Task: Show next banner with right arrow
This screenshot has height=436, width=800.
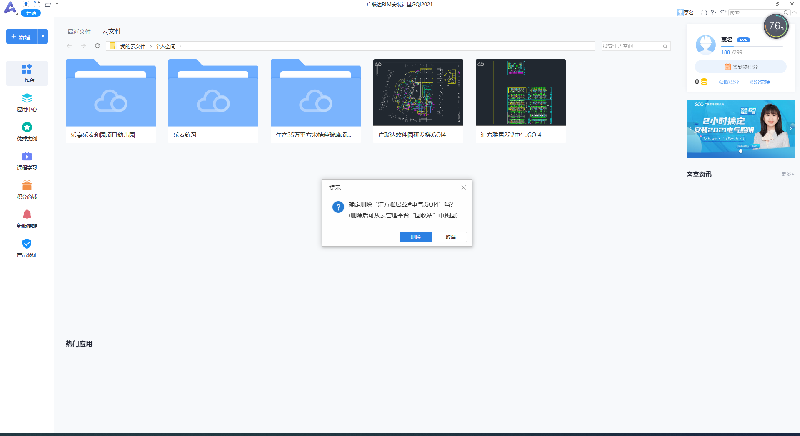Action: [790, 129]
